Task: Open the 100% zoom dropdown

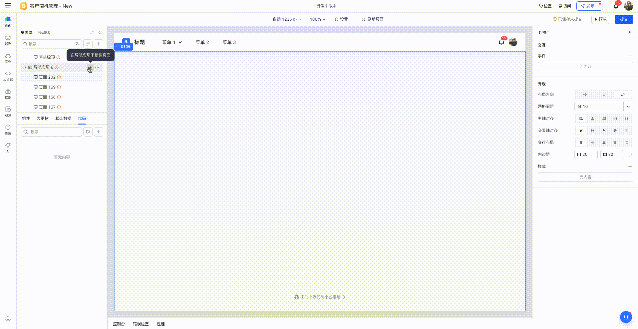Action: pyautogui.click(x=318, y=19)
